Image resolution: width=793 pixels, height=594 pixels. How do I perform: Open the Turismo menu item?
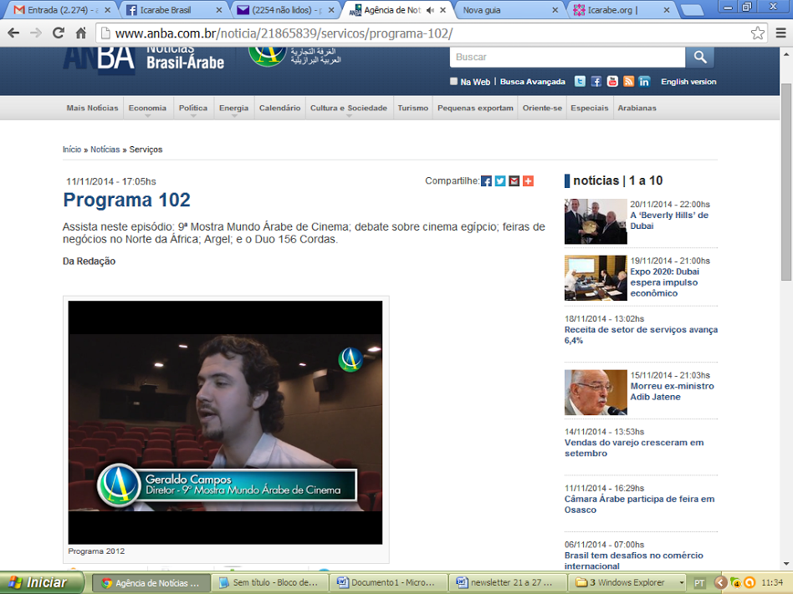[x=412, y=108]
